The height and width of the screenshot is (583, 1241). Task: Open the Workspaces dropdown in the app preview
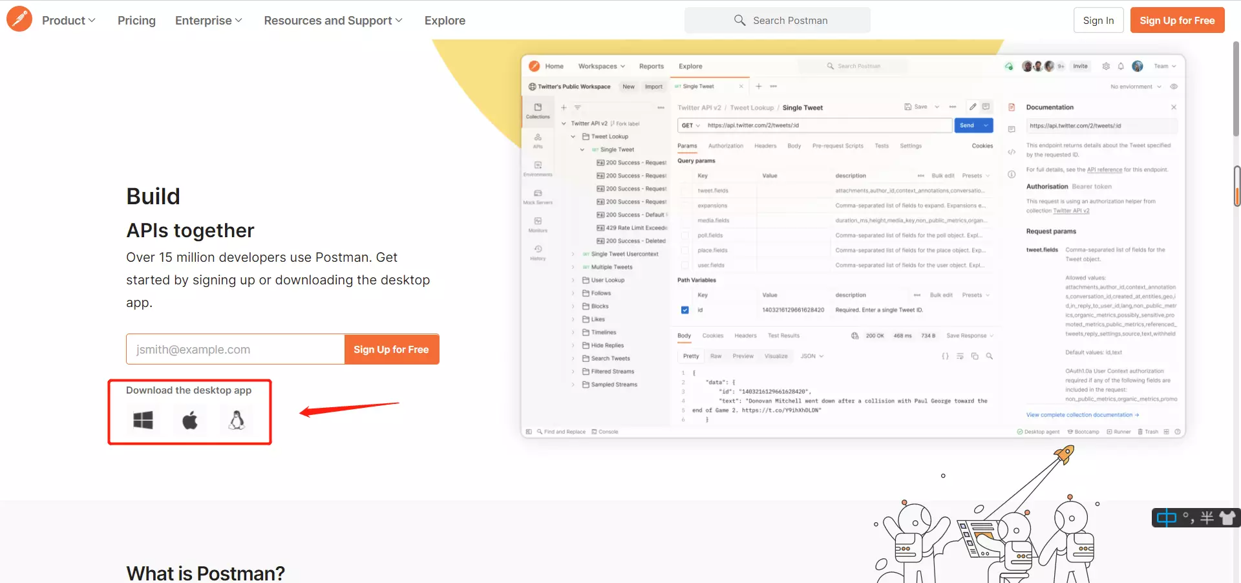[602, 66]
